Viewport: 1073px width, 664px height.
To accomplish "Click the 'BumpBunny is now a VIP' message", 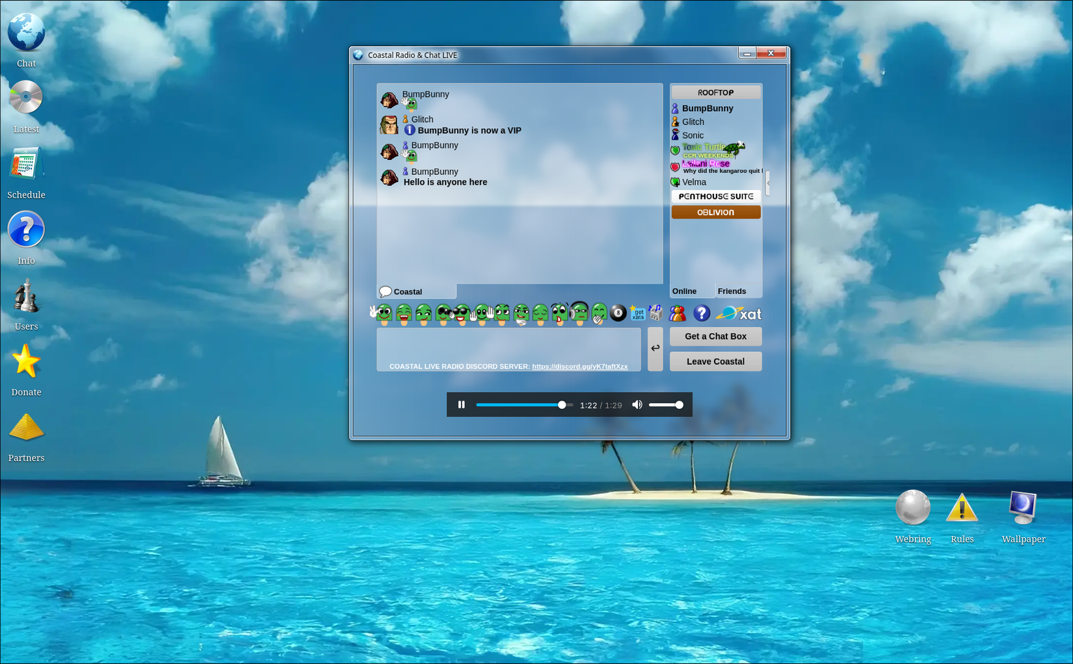I will click(x=470, y=130).
